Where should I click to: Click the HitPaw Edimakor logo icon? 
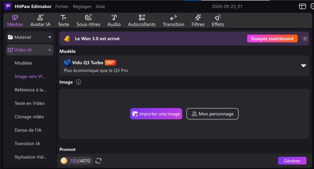click(7, 6)
